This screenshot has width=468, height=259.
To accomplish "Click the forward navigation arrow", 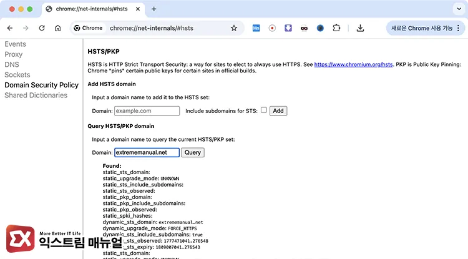I will tap(26, 28).
